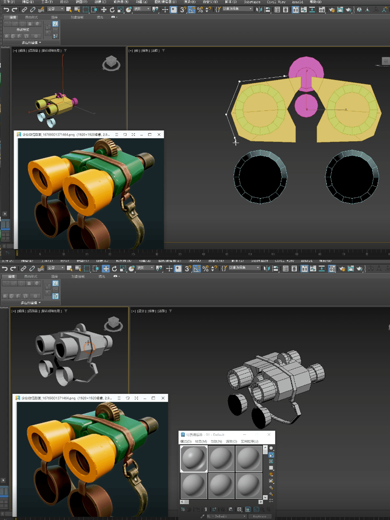Click the Material ID Channel 0 icon
This screenshot has height=520, width=390.
point(239,509)
